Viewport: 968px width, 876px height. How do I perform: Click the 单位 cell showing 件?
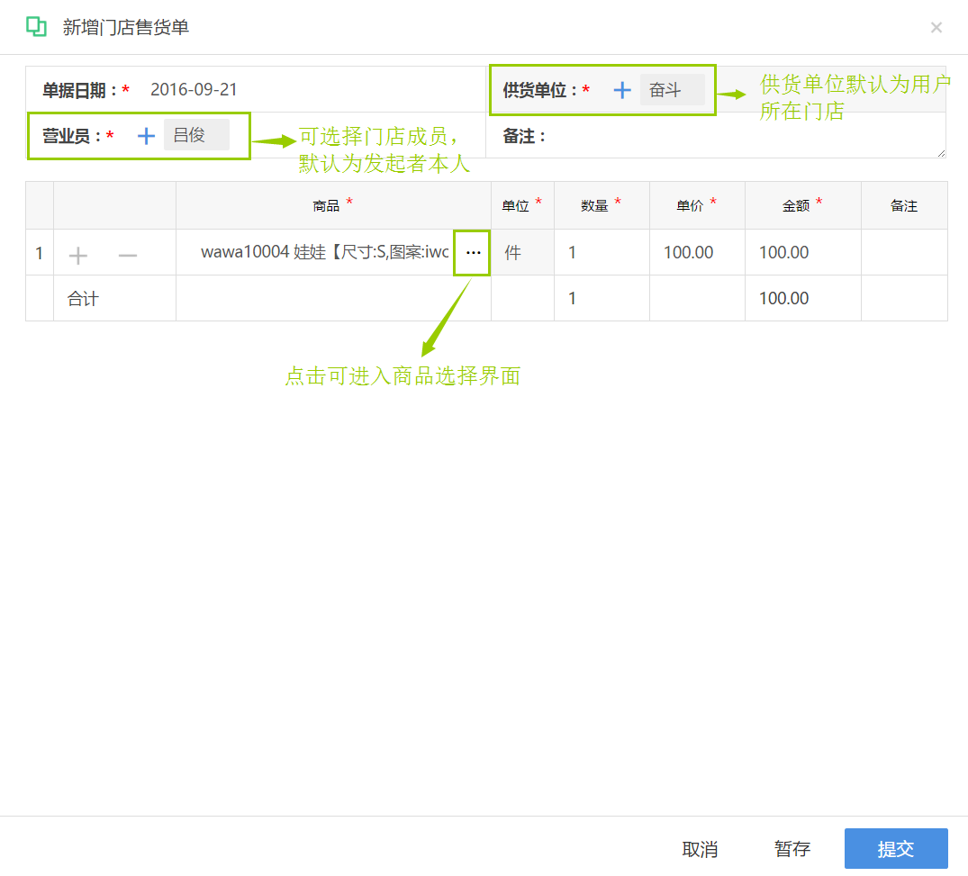(x=523, y=252)
